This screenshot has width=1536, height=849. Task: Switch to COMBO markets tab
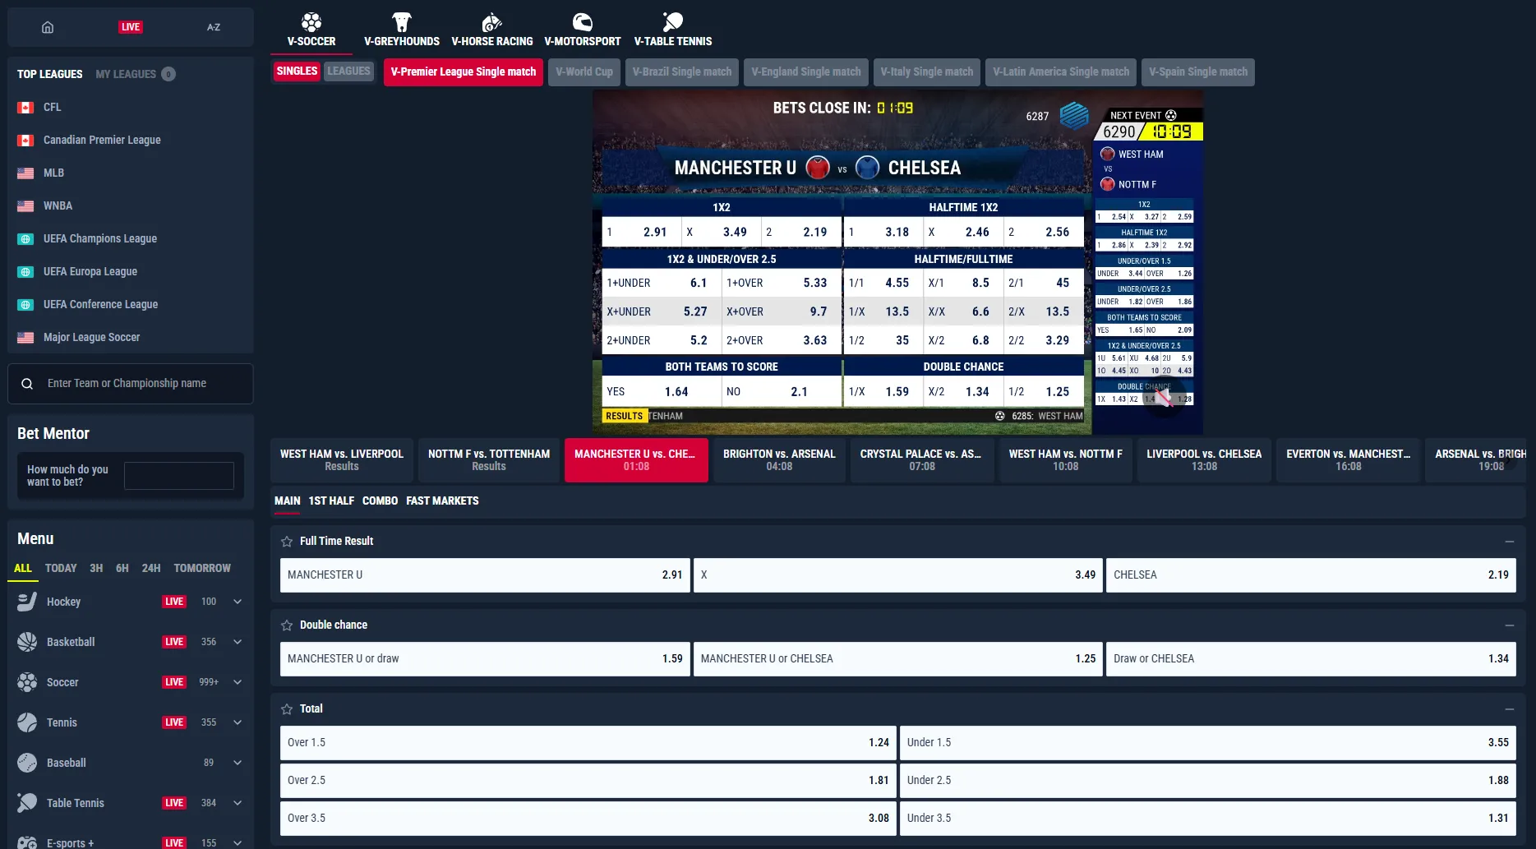(x=380, y=501)
